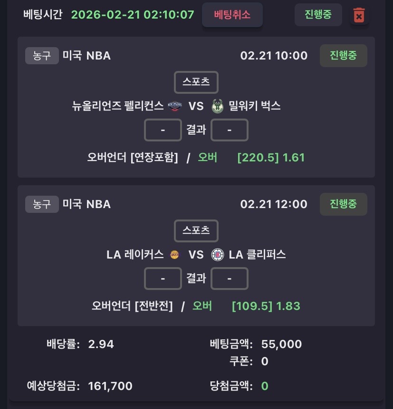
Task: Click the New Orleans Pelicans team logo
Action: coord(175,106)
